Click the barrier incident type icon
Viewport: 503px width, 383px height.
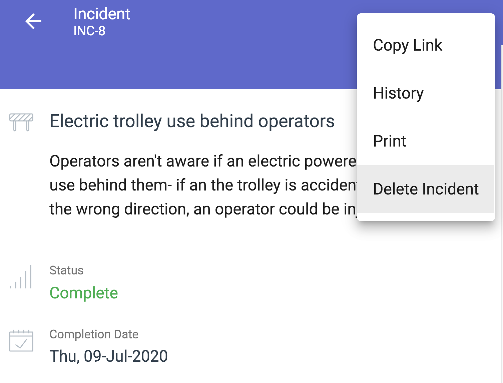tap(21, 122)
